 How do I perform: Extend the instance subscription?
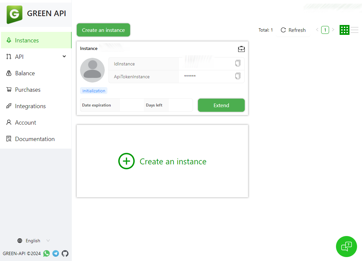pyautogui.click(x=221, y=105)
